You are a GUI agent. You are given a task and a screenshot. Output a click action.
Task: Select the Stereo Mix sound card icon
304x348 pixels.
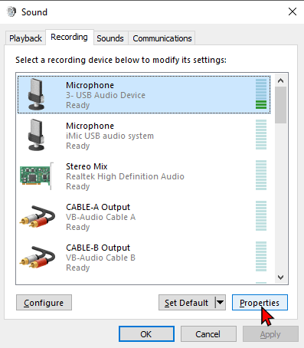pyautogui.click(x=37, y=176)
